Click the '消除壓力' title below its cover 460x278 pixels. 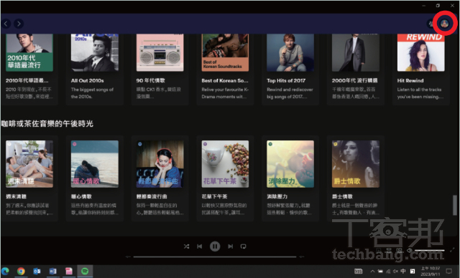pos(277,196)
